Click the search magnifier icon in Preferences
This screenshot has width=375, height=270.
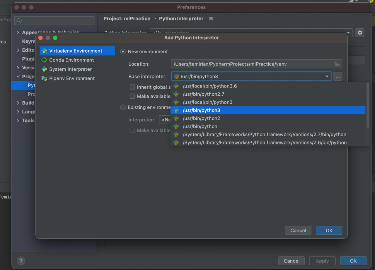19,20
